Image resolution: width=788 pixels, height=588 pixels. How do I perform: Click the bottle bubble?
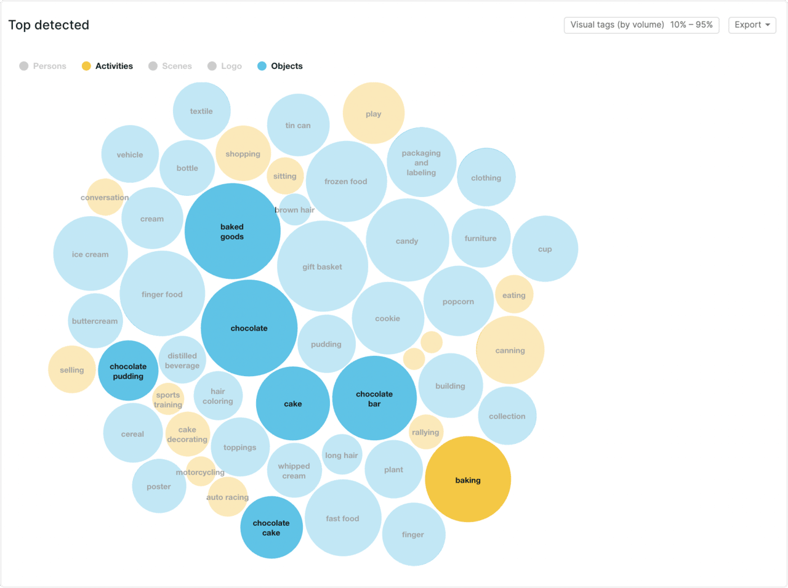point(187,168)
